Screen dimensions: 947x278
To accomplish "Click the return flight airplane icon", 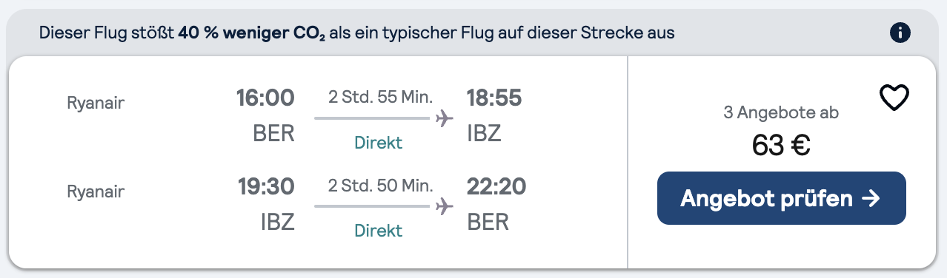I will point(444,206).
